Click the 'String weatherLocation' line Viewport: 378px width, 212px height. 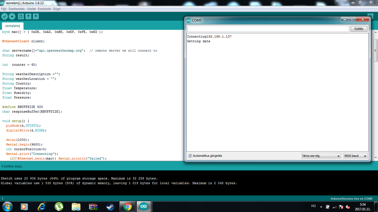[x=29, y=79]
